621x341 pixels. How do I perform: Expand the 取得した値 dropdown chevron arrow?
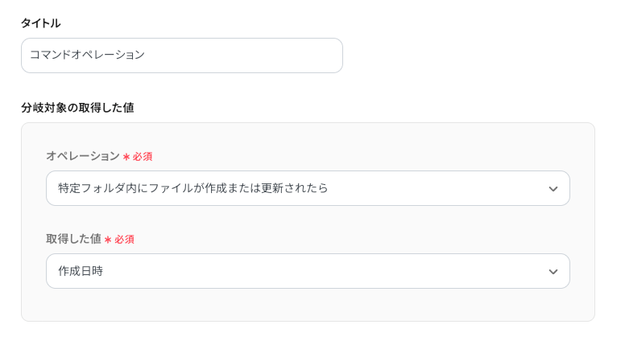tap(553, 272)
